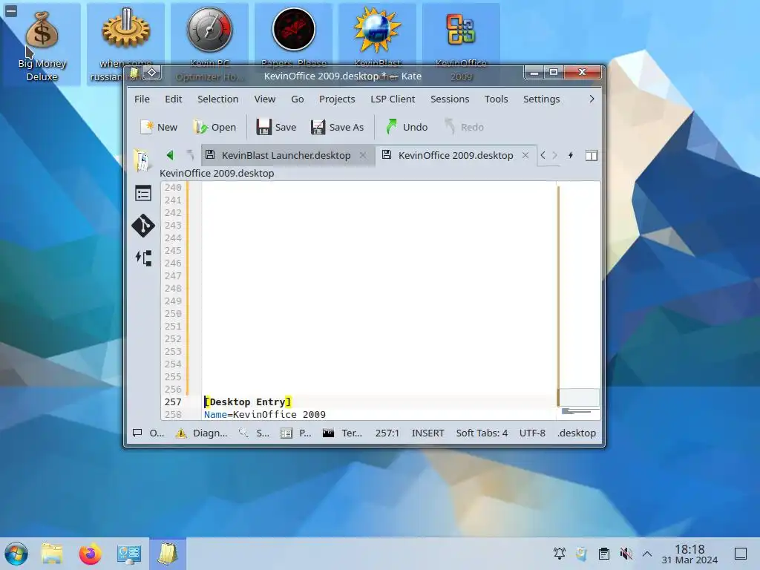Click cursor position 257:1 in status bar
The height and width of the screenshot is (570, 760).
click(387, 433)
